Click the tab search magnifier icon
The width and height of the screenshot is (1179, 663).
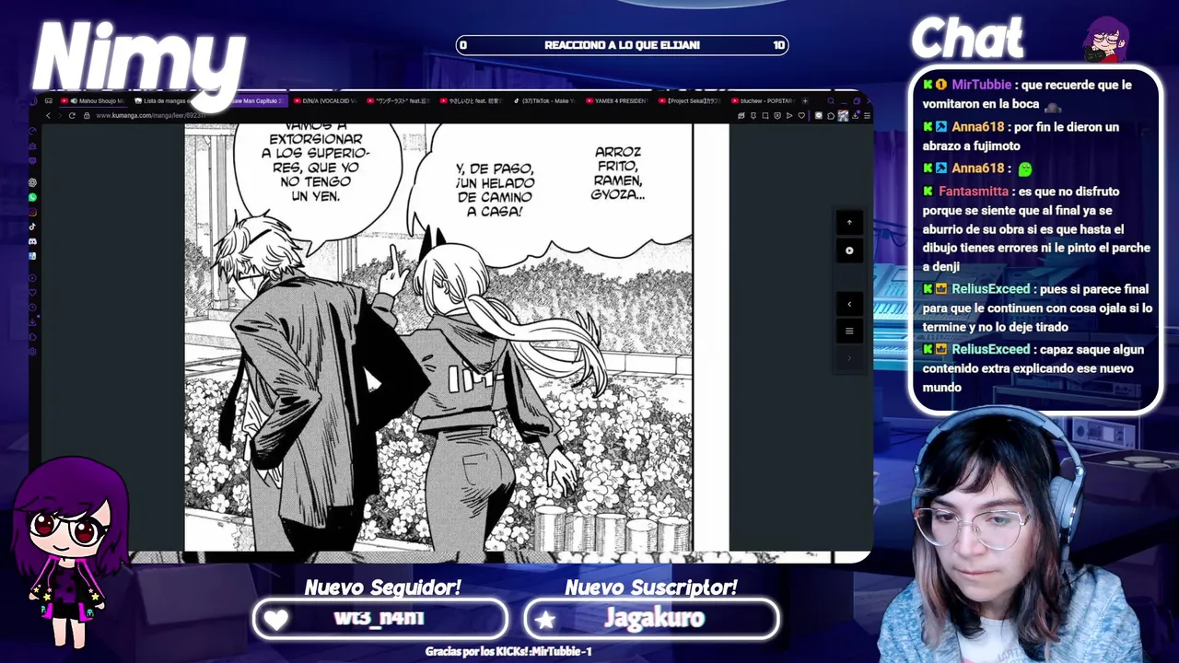(831, 100)
